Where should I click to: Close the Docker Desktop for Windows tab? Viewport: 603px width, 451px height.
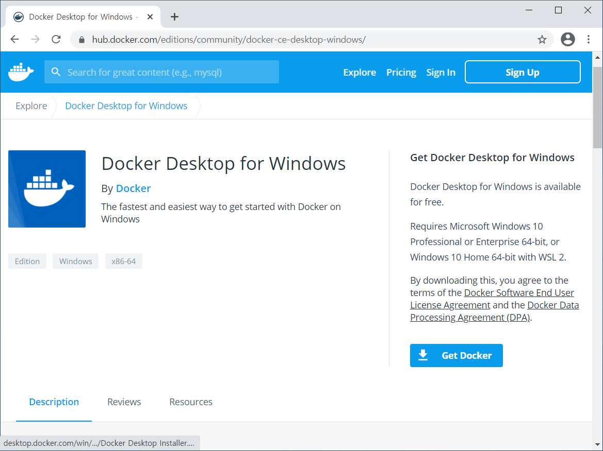(150, 17)
